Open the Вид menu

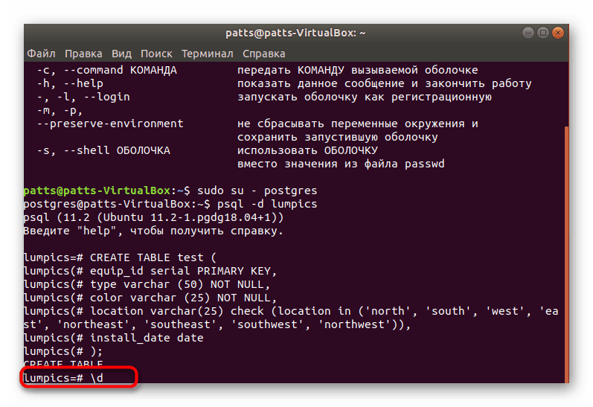pos(121,54)
